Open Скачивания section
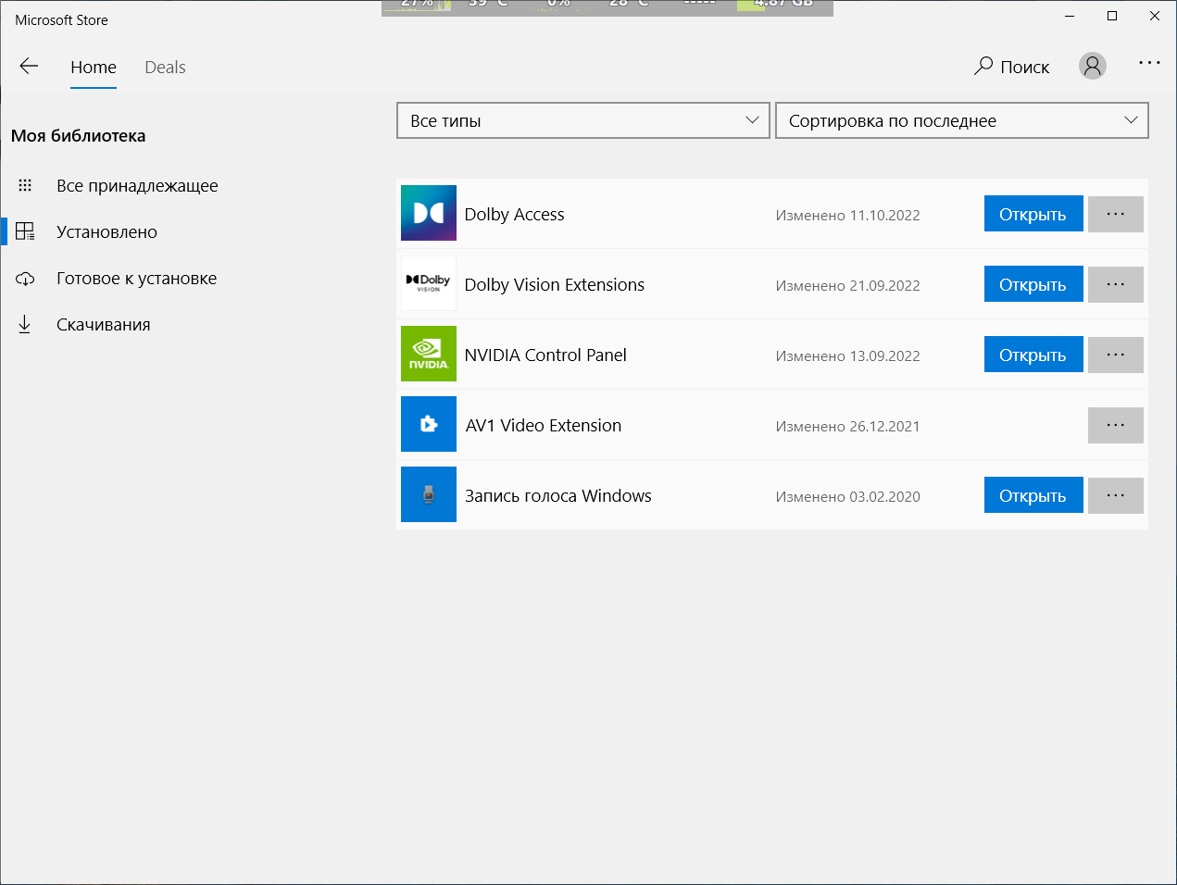Viewport: 1177px width, 885px height. pyautogui.click(x=103, y=324)
